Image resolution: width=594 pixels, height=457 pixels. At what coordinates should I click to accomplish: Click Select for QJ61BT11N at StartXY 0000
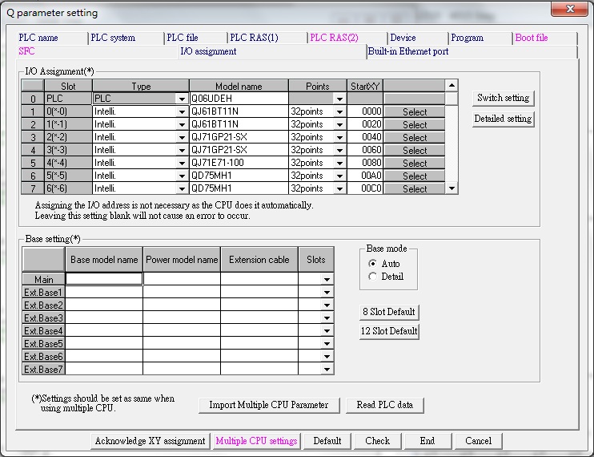(414, 111)
